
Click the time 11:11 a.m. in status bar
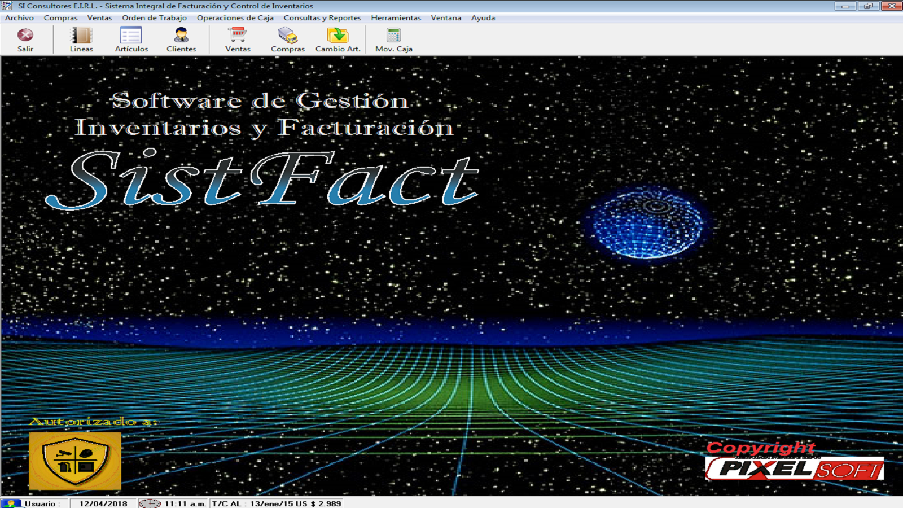coord(185,503)
